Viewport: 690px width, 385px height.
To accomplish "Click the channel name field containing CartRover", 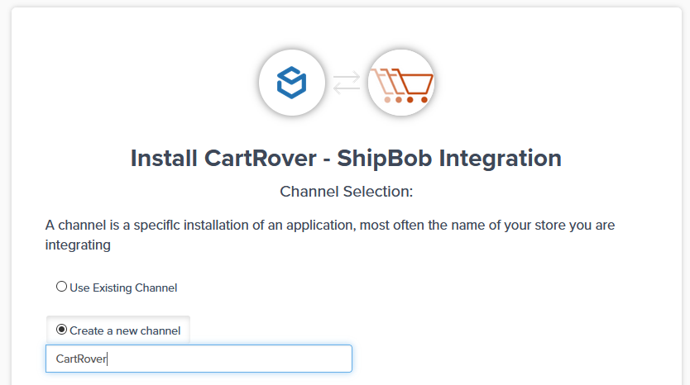I will click(199, 359).
